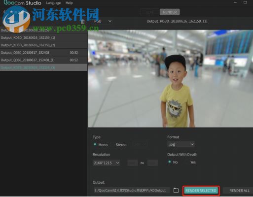Open the output folder browse icon
The height and width of the screenshot is (197, 253).
pyautogui.click(x=176, y=190)
